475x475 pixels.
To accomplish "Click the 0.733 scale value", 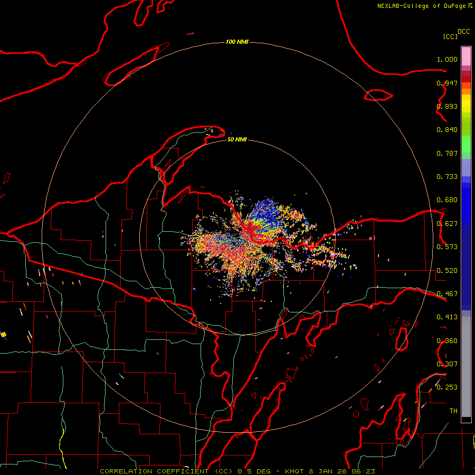I will pos(447,177).
